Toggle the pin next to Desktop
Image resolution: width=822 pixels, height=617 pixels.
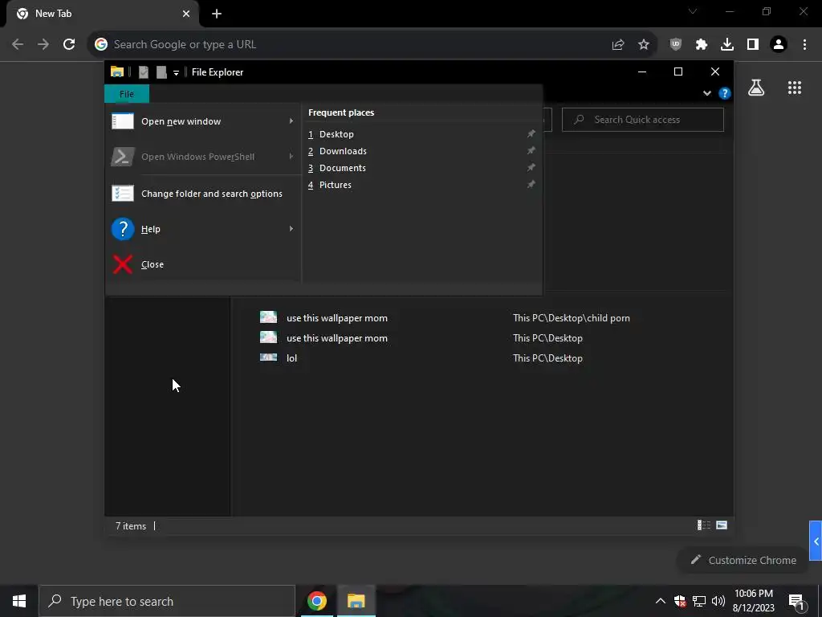coord(531,134)
